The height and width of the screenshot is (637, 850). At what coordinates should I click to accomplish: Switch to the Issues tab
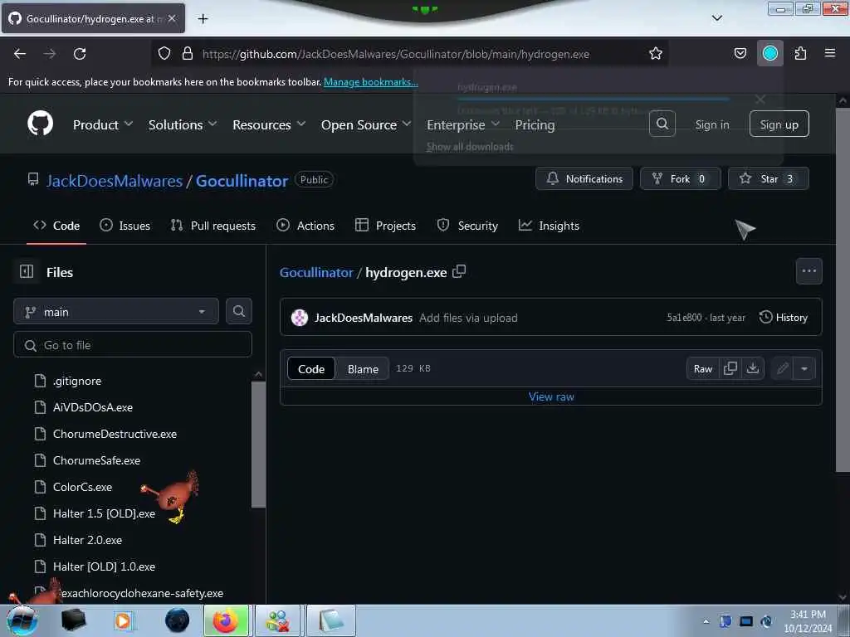[x=125, y=226]
